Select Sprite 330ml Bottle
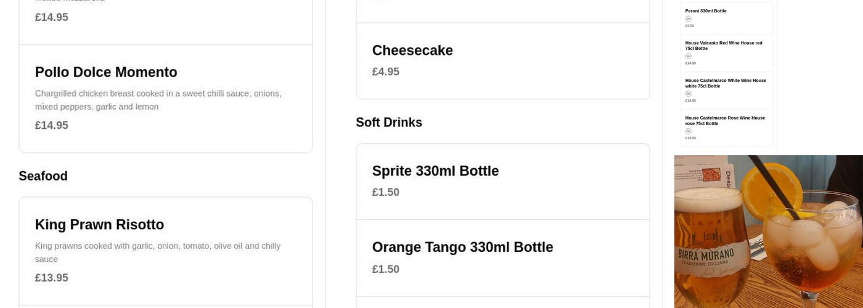863x308 pixels. point(435,171)
